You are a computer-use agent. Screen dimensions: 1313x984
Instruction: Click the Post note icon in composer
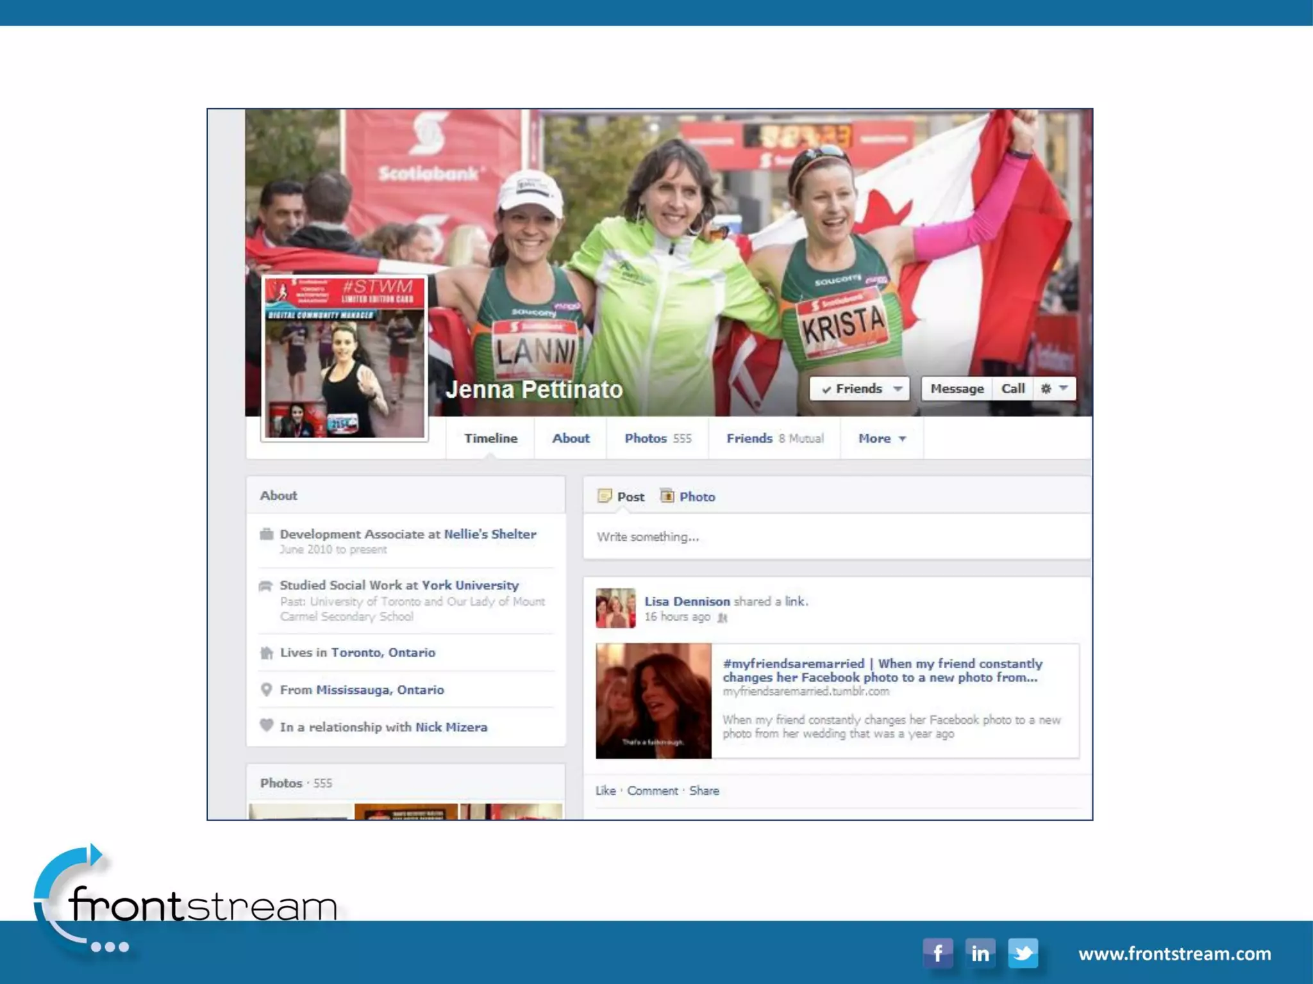(x=604, y=496)
